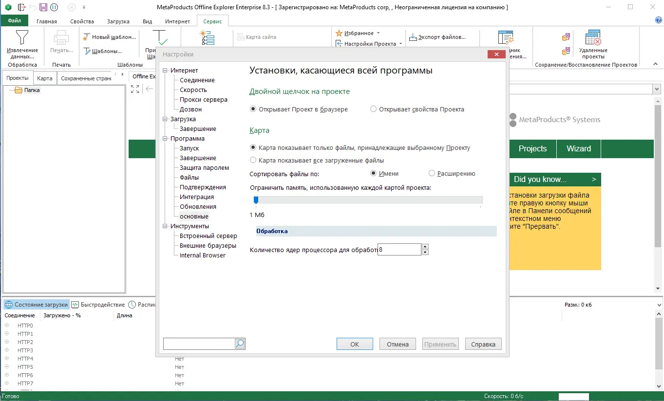This screenshot has height=401, width=664.
Task: Select 'Защита паролем' in settings tree
Action: point(204,168)
